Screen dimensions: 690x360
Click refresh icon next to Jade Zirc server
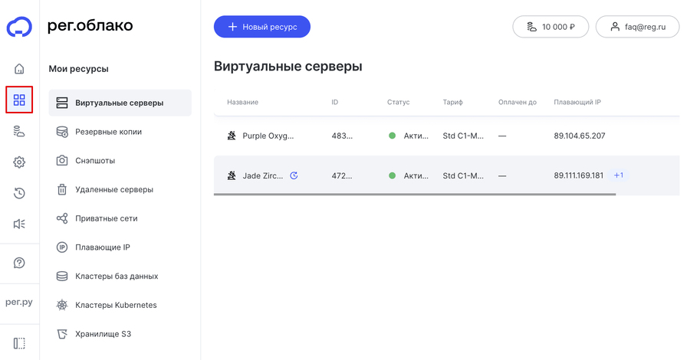pos(294,175)
